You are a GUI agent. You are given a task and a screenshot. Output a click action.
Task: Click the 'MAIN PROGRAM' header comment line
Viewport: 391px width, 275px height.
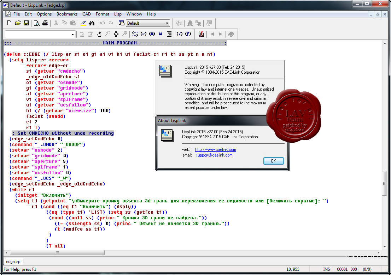tap(115, 43)
